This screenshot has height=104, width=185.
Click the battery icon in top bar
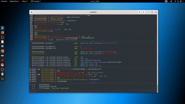click(181, 1)
